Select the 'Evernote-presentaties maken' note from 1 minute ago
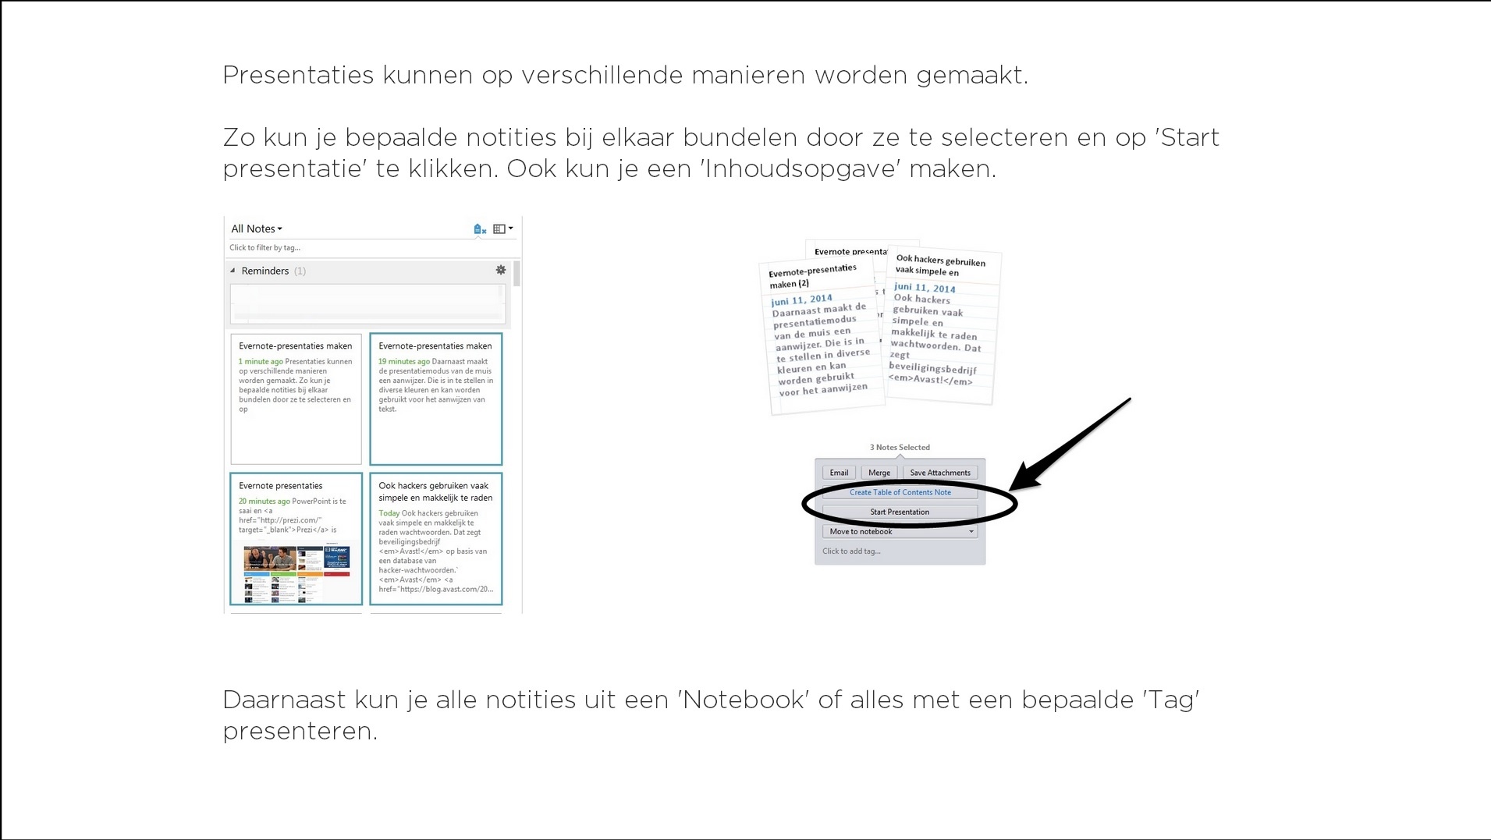This screenshot has height=840, width=1491. coord(296,399)
